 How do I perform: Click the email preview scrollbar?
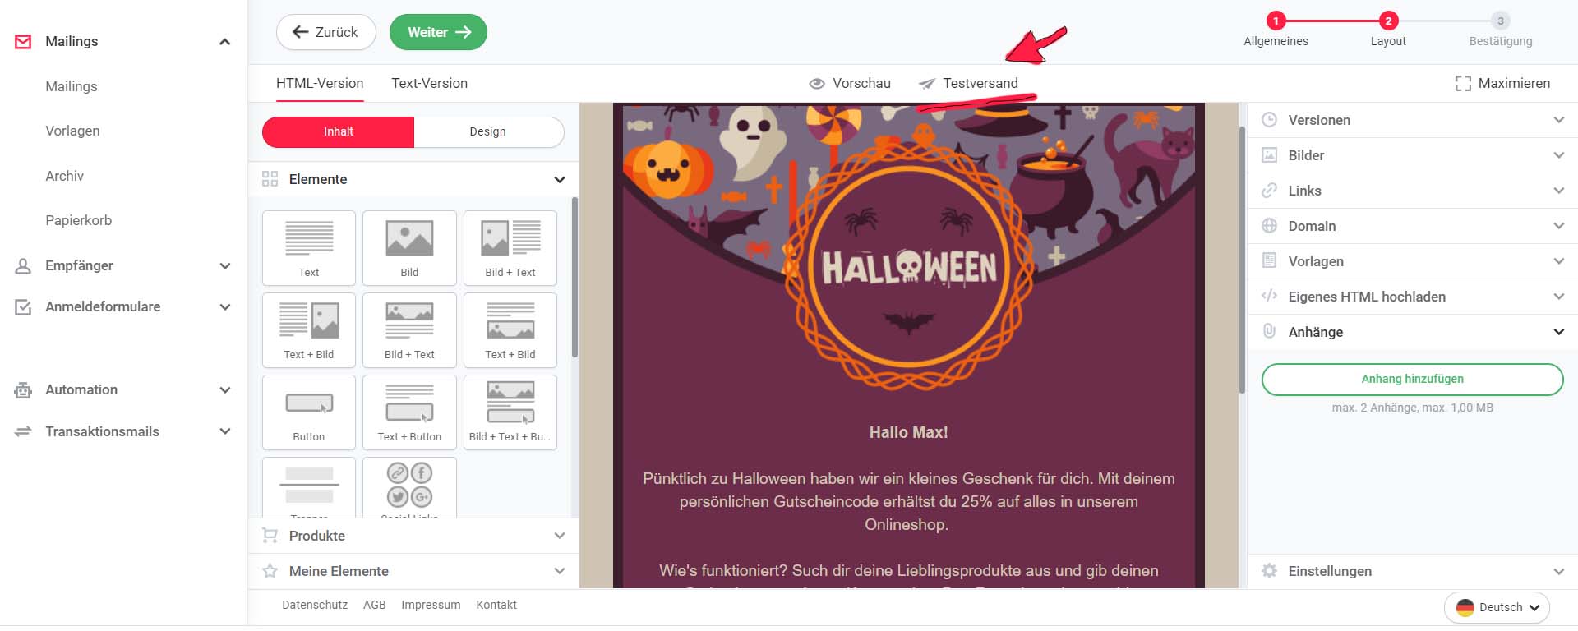[x=1242, y=260]
